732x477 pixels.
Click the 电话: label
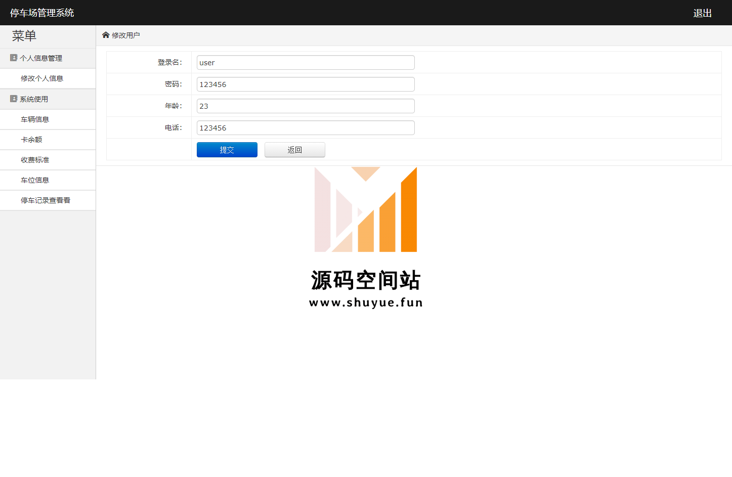(x=174, y=127)
